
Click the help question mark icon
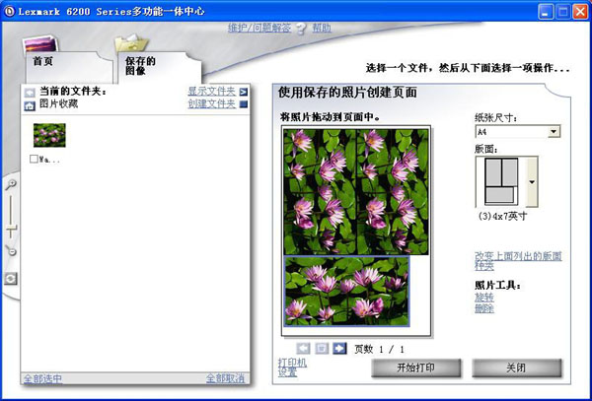pyautogui.click(x=301, y=29)
